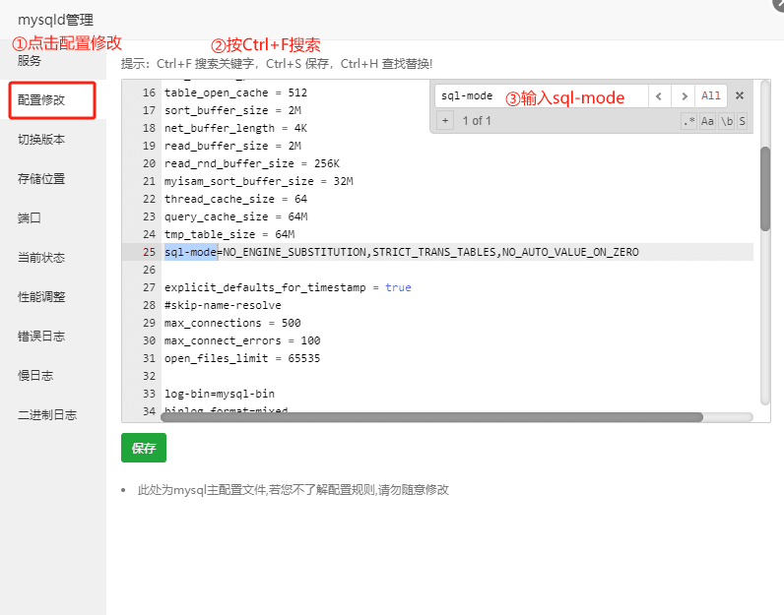This screenshot has height=615, width=784.
Task: Close the search box with X
Action: (739, 96)
